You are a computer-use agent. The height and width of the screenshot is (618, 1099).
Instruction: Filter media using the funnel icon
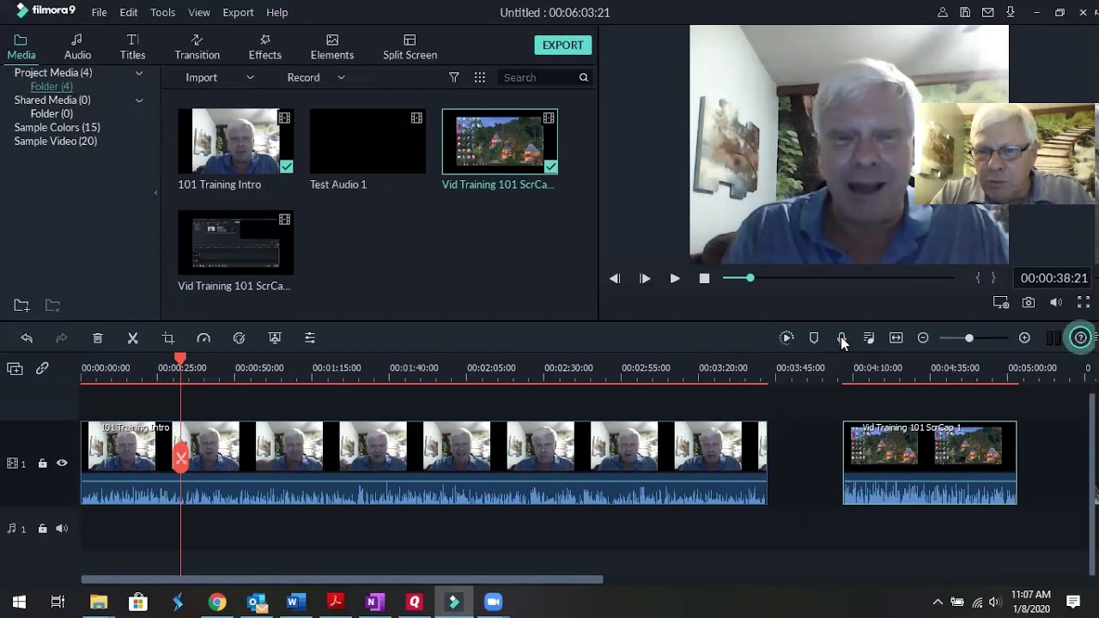(x=454, y=77)
